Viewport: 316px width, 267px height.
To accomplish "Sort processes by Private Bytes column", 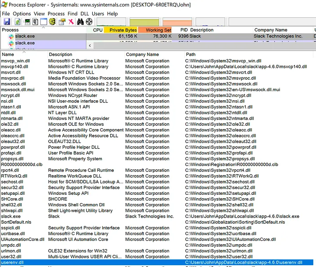I will [123, 30].
